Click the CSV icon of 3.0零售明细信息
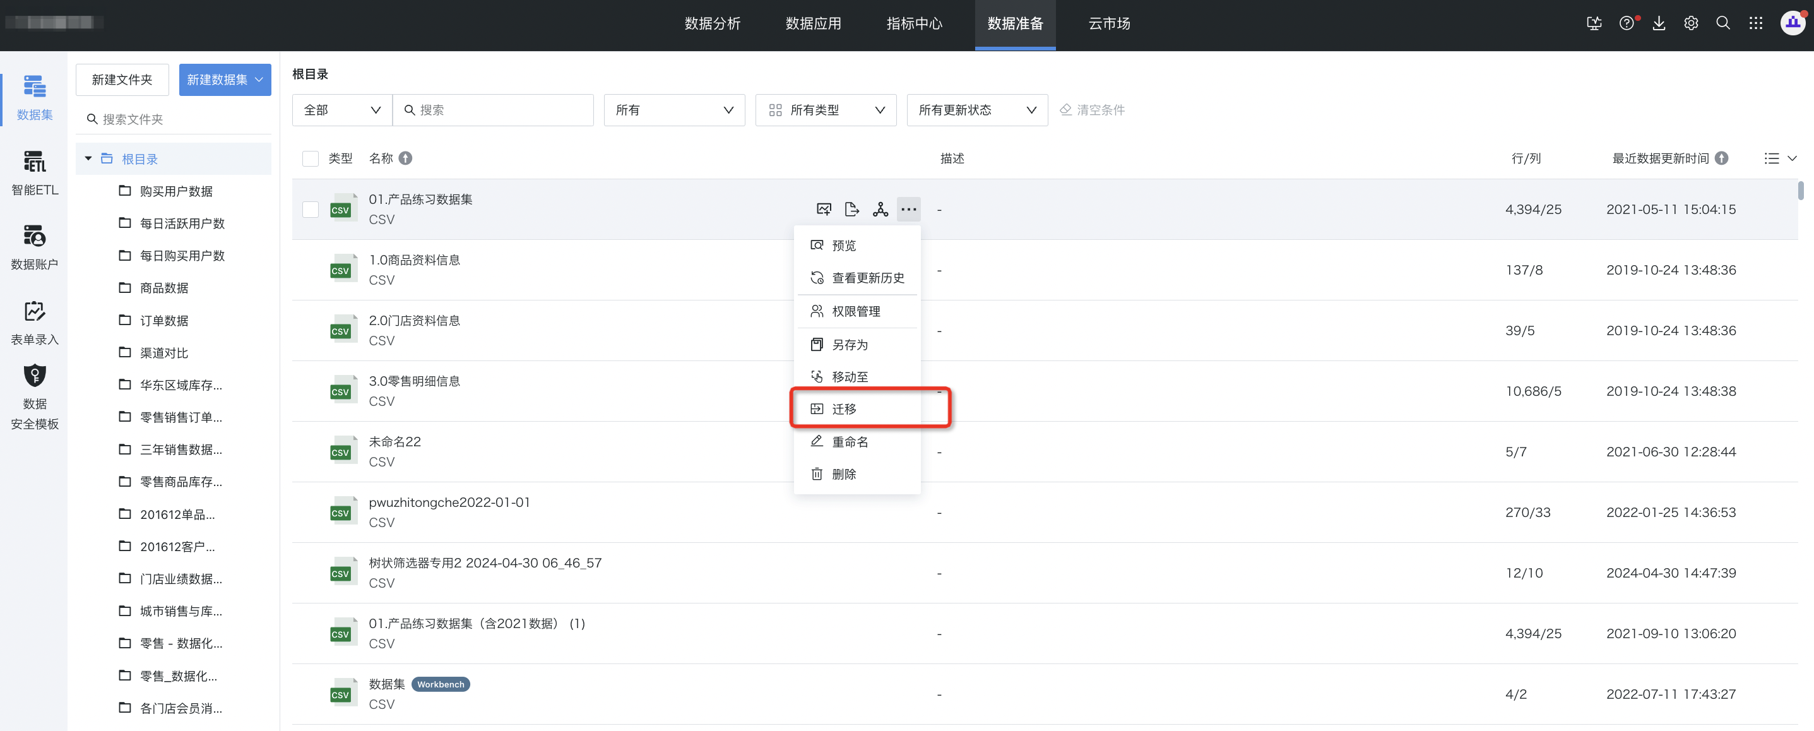 click(x=343, y=391)
